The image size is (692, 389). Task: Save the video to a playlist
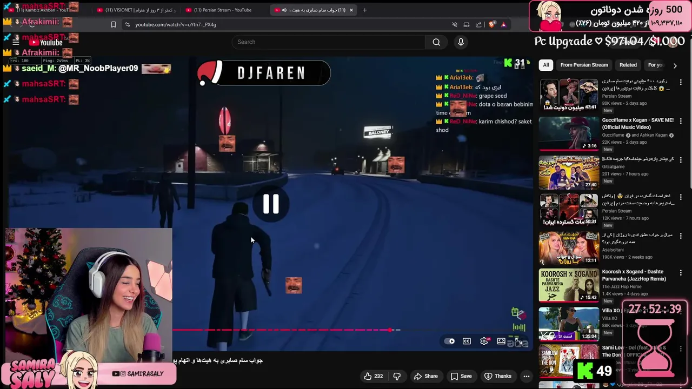coord(461,376)
